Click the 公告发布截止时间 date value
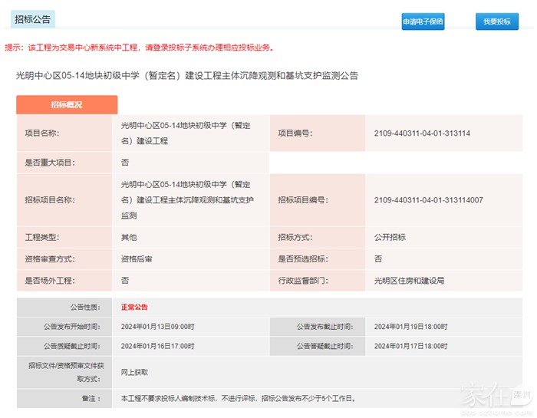Viewport: 537px width, 418px height. pos(410,327)
